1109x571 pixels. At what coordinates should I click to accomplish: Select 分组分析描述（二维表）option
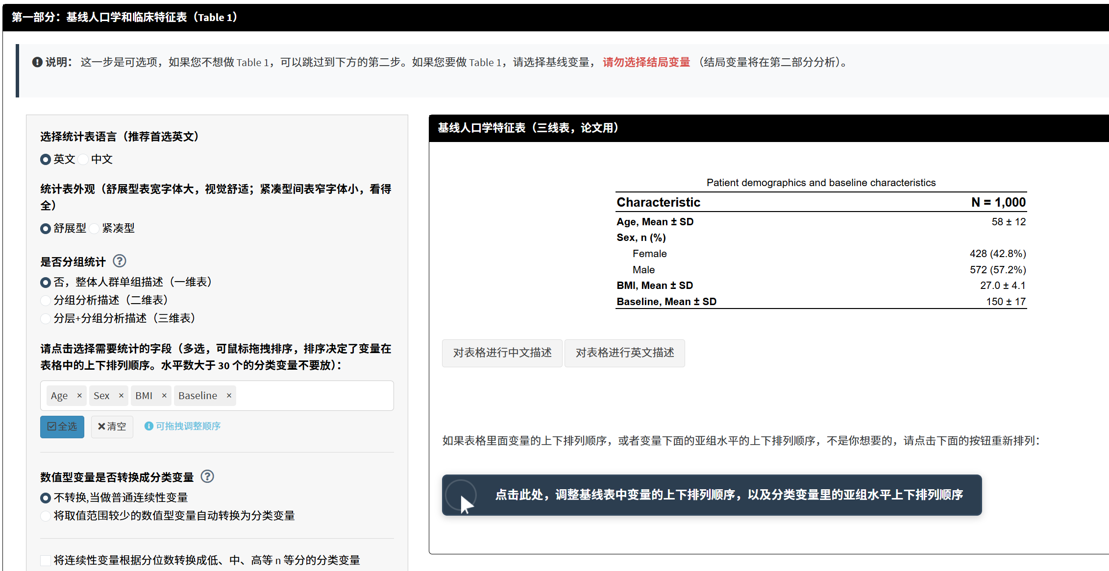[x=46, y=300]
